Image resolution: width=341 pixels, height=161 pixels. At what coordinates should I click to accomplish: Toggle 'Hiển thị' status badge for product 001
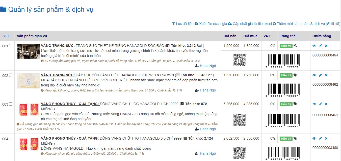point(286,46)
